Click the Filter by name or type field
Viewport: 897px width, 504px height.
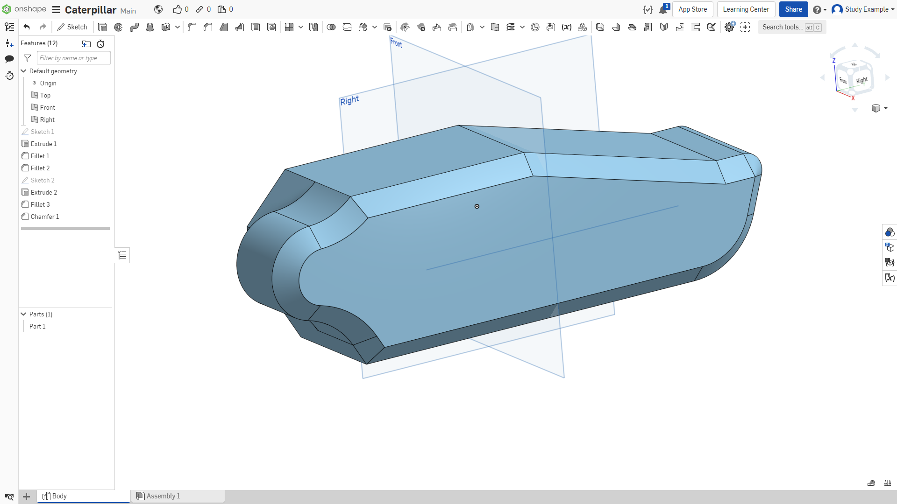[x=73, y=58]
